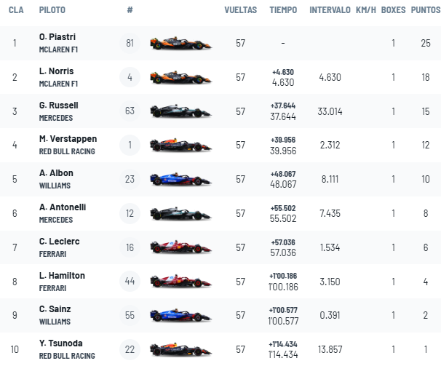441x366 pixels.
Task: Click Albon's blue Williams car image
Action: (181, 179)
